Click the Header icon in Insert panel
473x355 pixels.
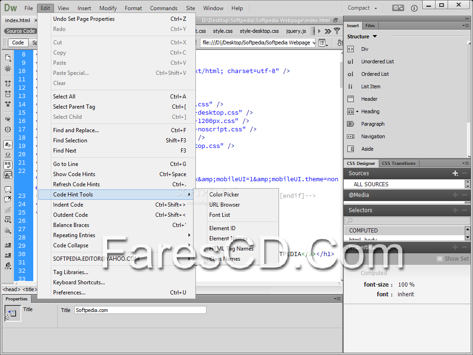pos(351,99)
